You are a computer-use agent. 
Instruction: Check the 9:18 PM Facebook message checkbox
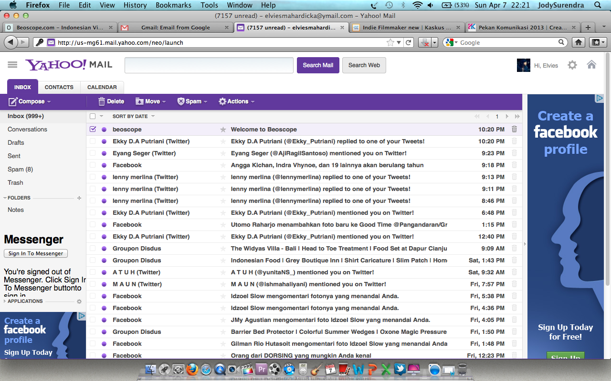pyautogui.click(x=93, y=165)
